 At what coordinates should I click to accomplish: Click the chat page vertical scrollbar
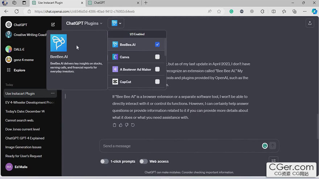pyautogui.click(x=318, y=127)
